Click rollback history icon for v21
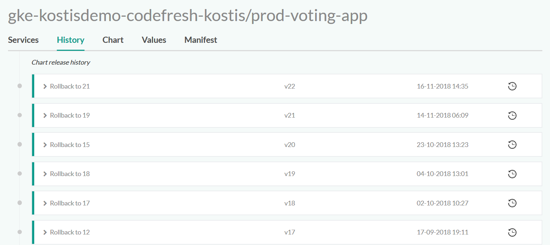Image resolution: width=550 pixels, height=245 pixels. 512,115
